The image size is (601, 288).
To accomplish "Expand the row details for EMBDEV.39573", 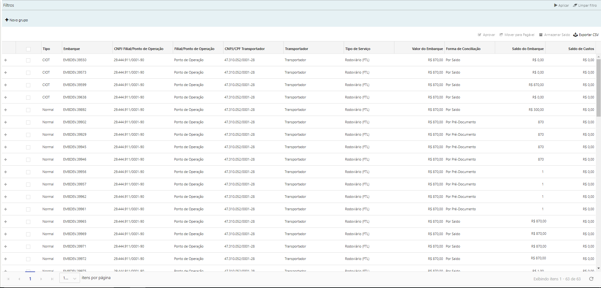I will (x=5, y=73).
